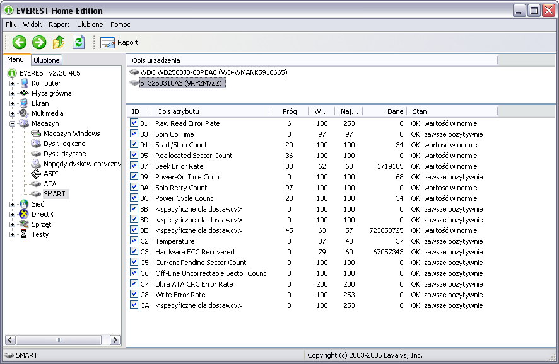
Task: Click the ATA drive icon
Action: pyautogui.click(x=36, y=184)
